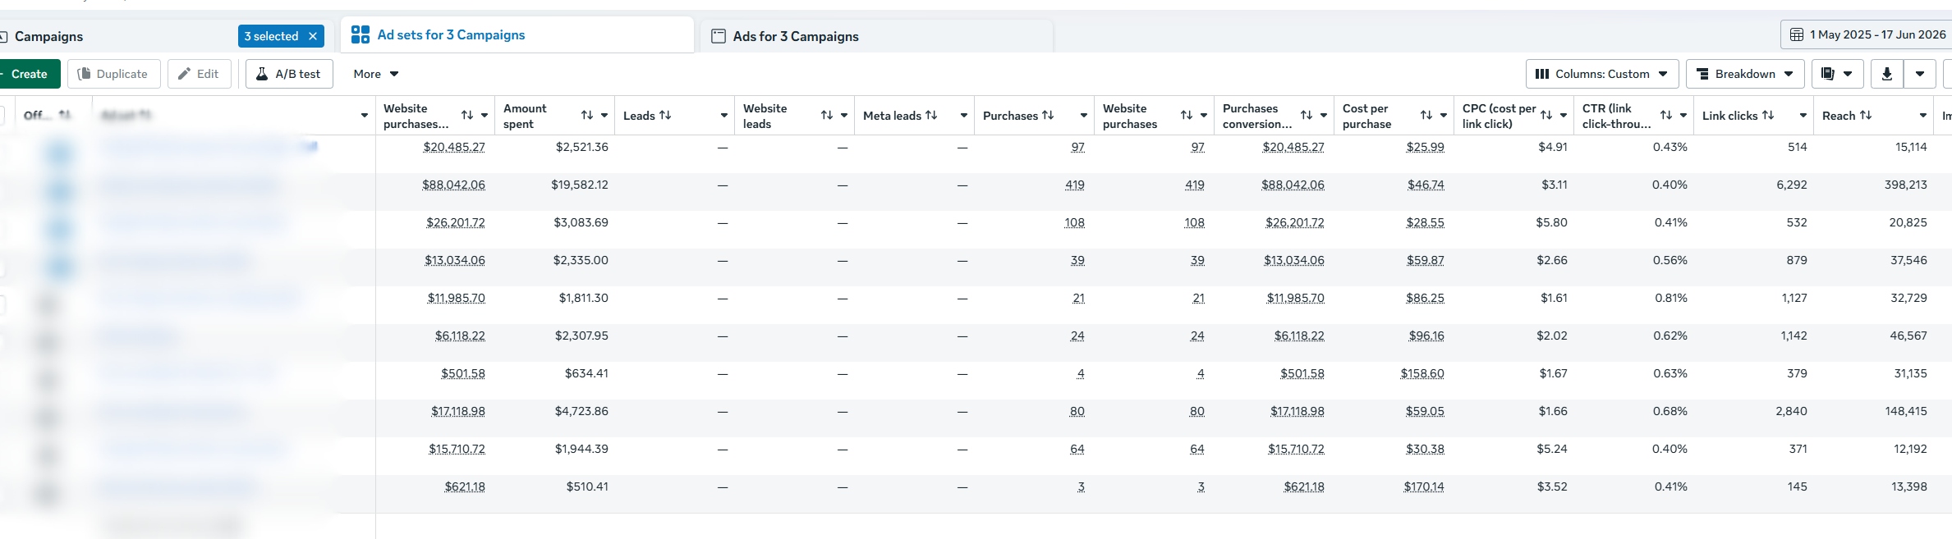The width and height of the screenshot is (1952, 539).
Task: Sort by CTR (link click-through) column
Action: [x=1666, y=116]
